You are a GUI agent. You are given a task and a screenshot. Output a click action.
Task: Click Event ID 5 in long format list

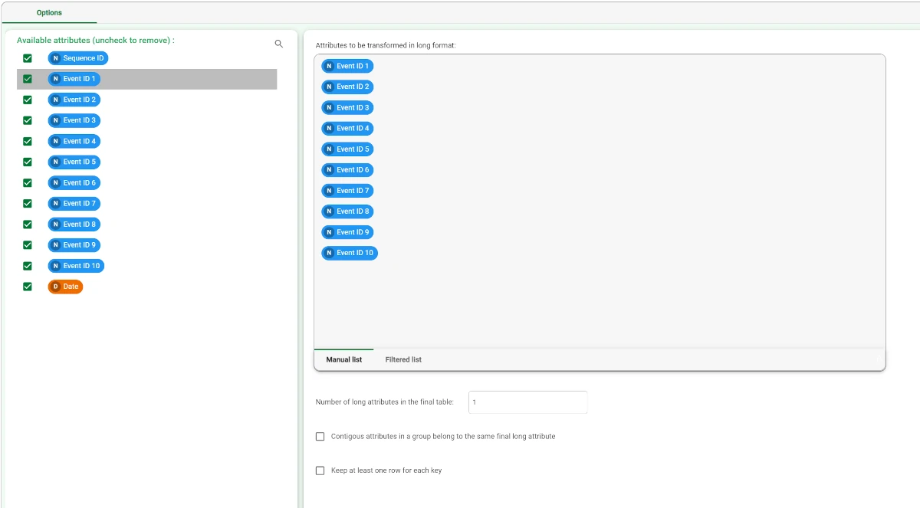(x=347, y=149)
